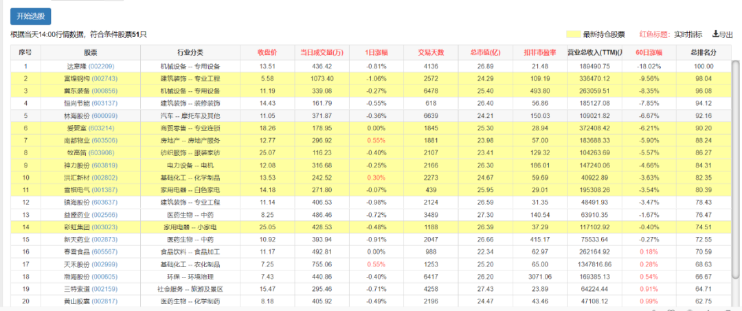
Task: Click the 总排名分 column header
Action: tap(704, 52)
